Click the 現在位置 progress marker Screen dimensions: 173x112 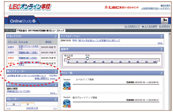click(x=69, y=58)
